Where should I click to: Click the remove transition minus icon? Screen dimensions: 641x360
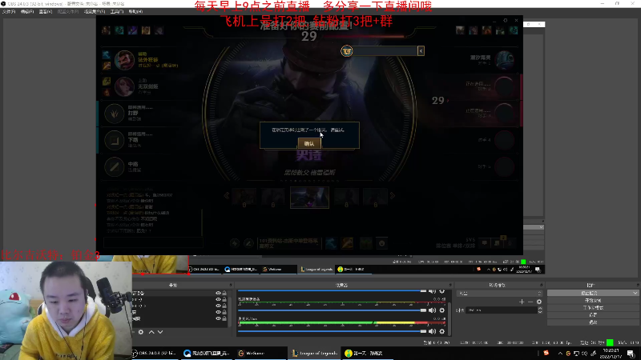pos(530,302)
